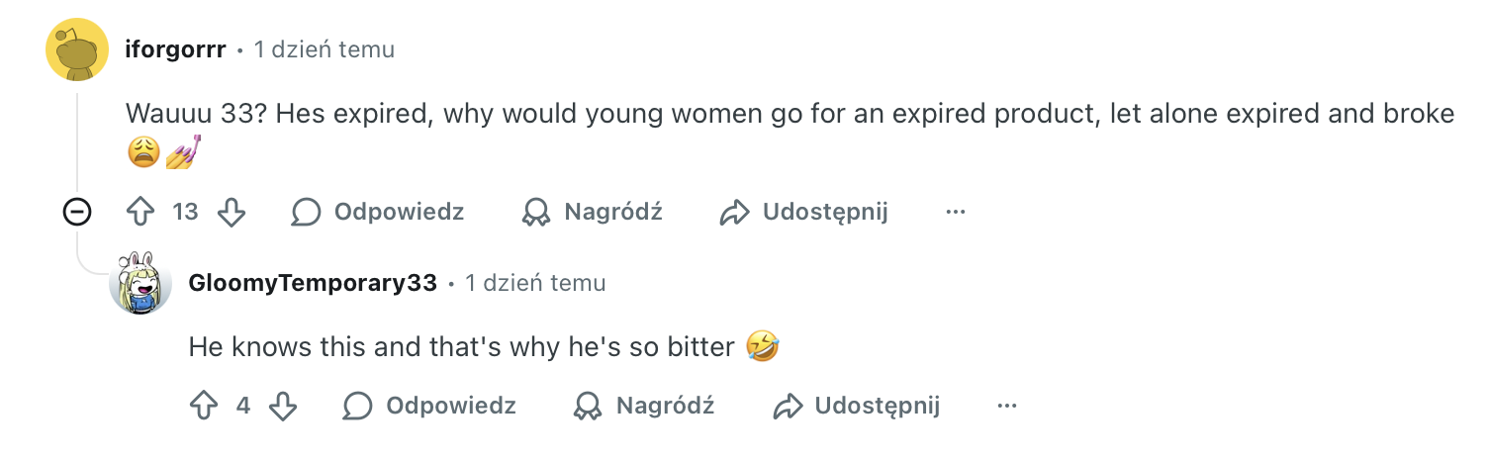Click the timestamp on GloomyTemporary33's reply
Screen dimensions: 1488x461
(x=535, y=283)
